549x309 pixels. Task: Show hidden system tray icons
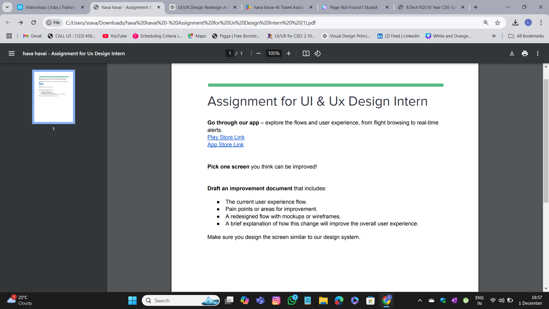[420, 300]
